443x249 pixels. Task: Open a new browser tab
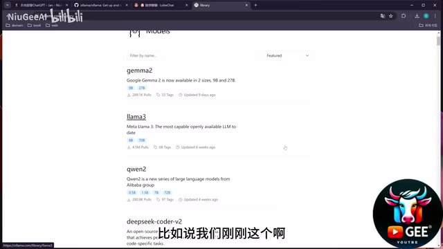point(255,5)
